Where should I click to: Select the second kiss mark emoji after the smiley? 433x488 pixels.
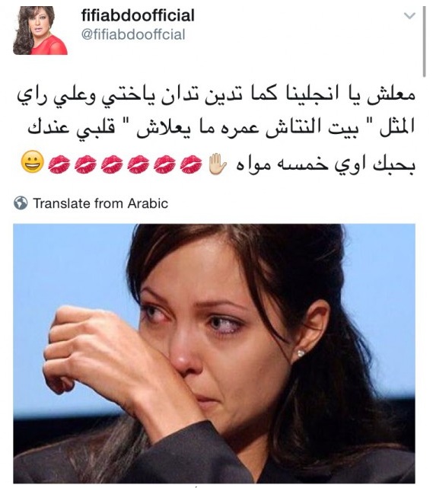(x=85, y=164)
